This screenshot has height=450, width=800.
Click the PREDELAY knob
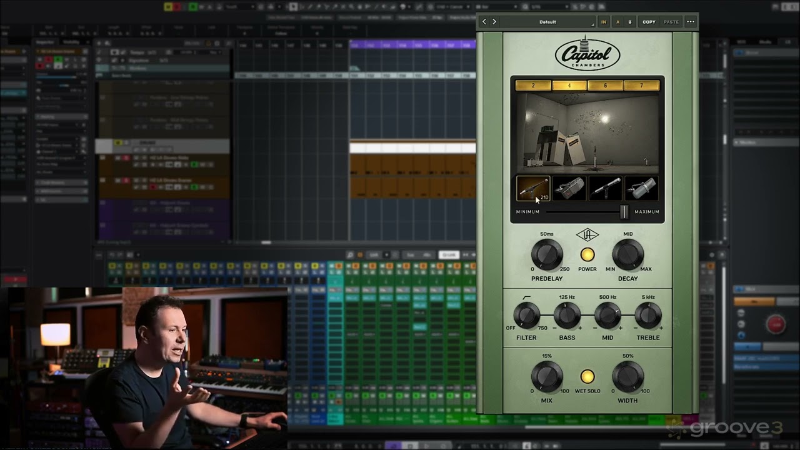point(547,255)
